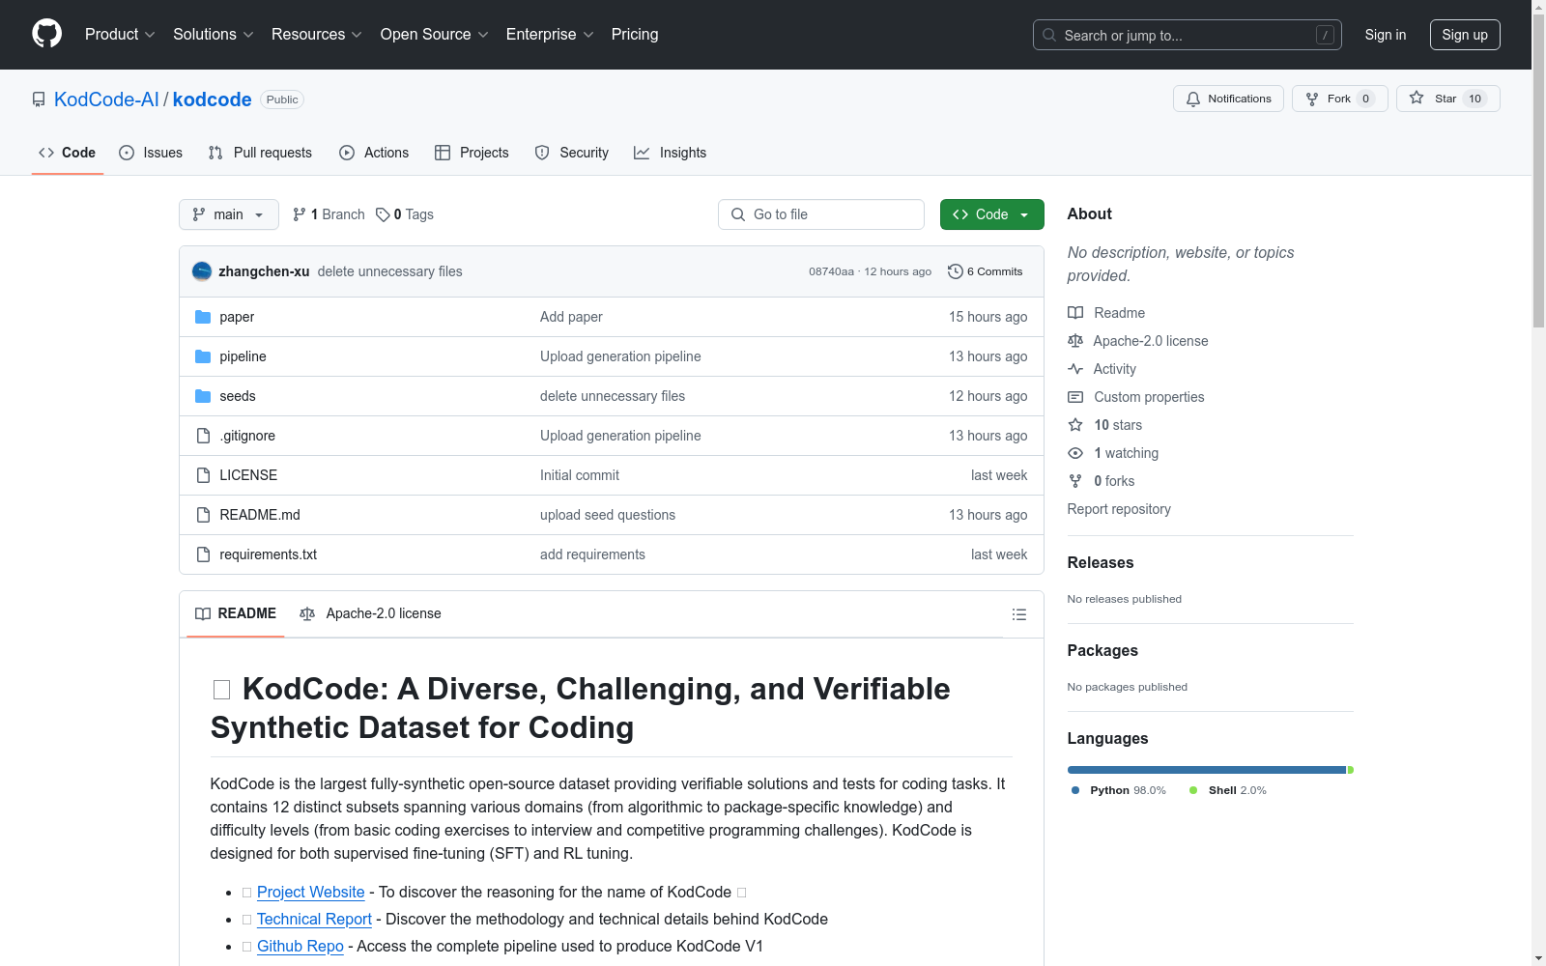This screenshot has height=966, width=1546.
Task: Switch to the Actions tab
Action: tap(374, 153)
